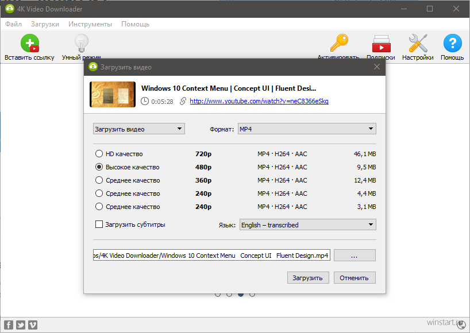Select 240p option sized 3,1 MB
Viewport: 470px width, 333px height.
coord(99,207)
